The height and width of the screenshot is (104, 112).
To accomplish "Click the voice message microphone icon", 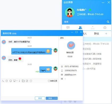I will point(19,81).
